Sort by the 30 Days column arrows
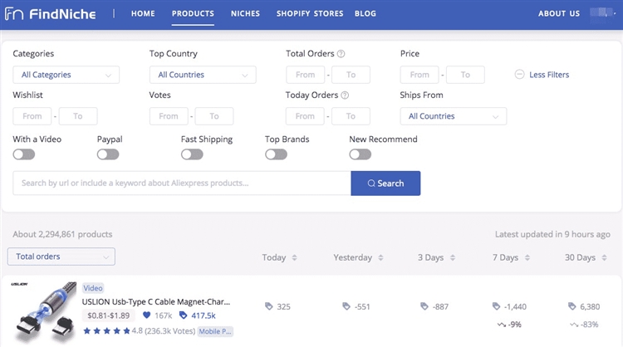This screenshot has width=623, height=347. click(604, 257)
